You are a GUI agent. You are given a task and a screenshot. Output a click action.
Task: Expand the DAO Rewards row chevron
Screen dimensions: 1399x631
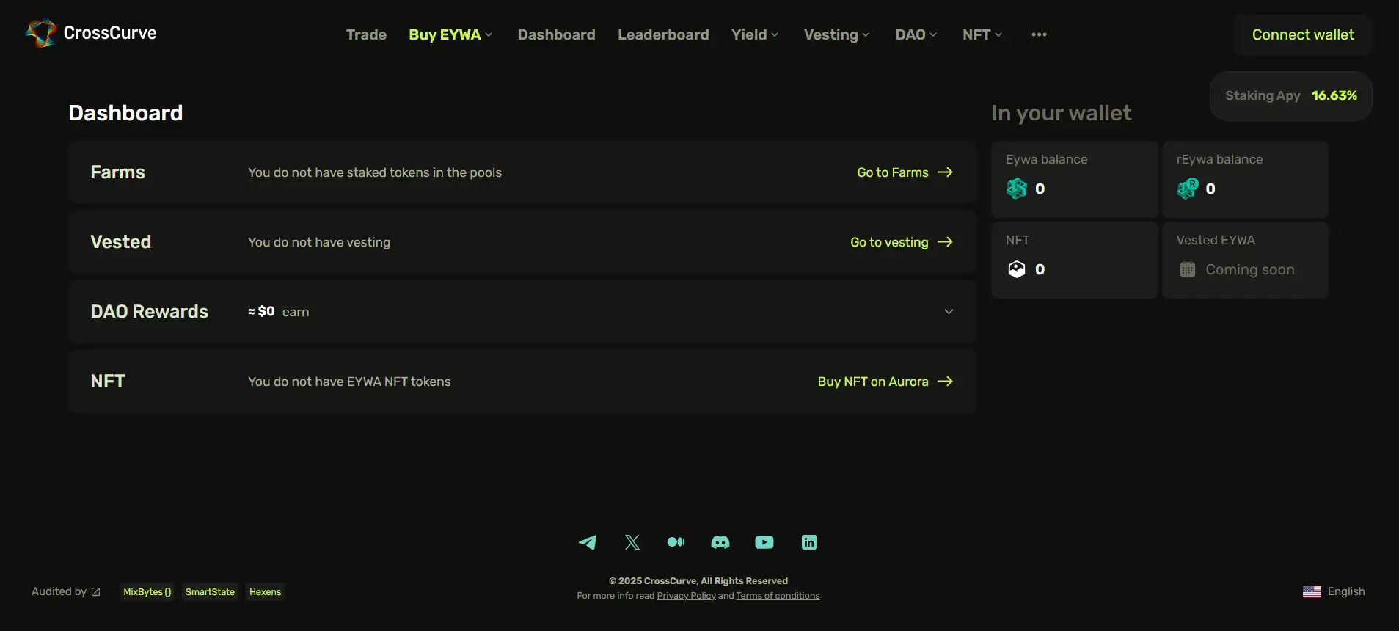(x=949, y=312)
